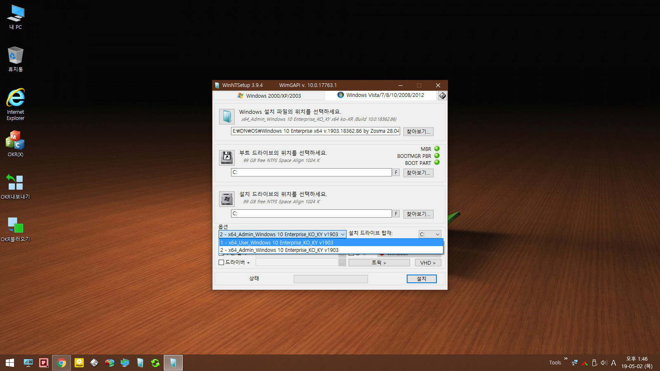Launch Internet Explorer from the desktop
This screenshot has width=660, height=371.
pos(16,104)
